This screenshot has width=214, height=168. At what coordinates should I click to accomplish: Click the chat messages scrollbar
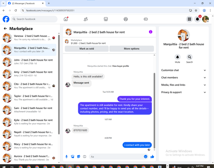pos(154,111)
